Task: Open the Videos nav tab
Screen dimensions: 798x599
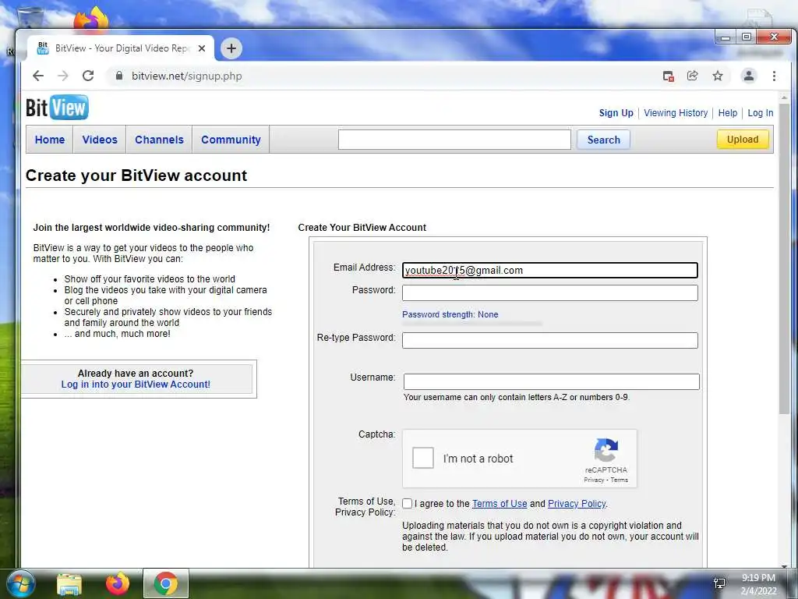Action: coord(100,140)
